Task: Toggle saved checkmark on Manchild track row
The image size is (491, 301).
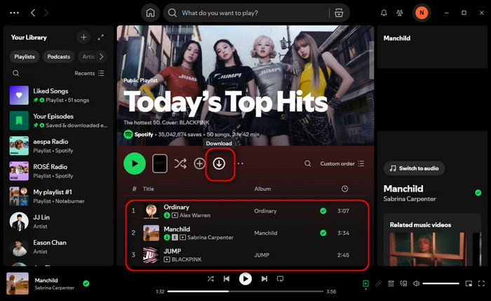Action: pyautogui.click(x=323, y=233)
